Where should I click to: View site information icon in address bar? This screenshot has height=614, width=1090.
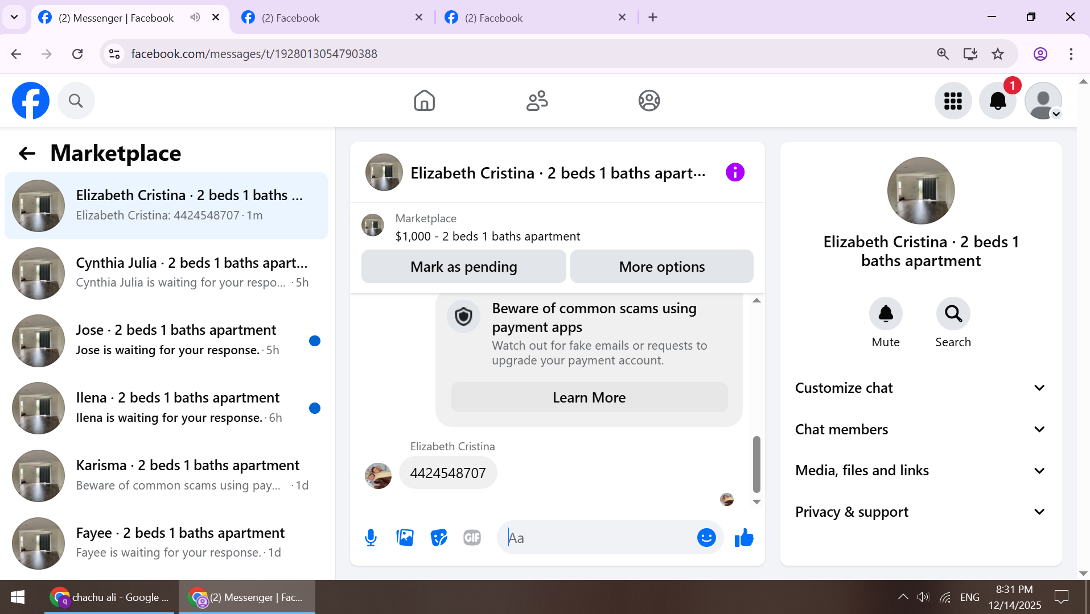pos(114,54)
